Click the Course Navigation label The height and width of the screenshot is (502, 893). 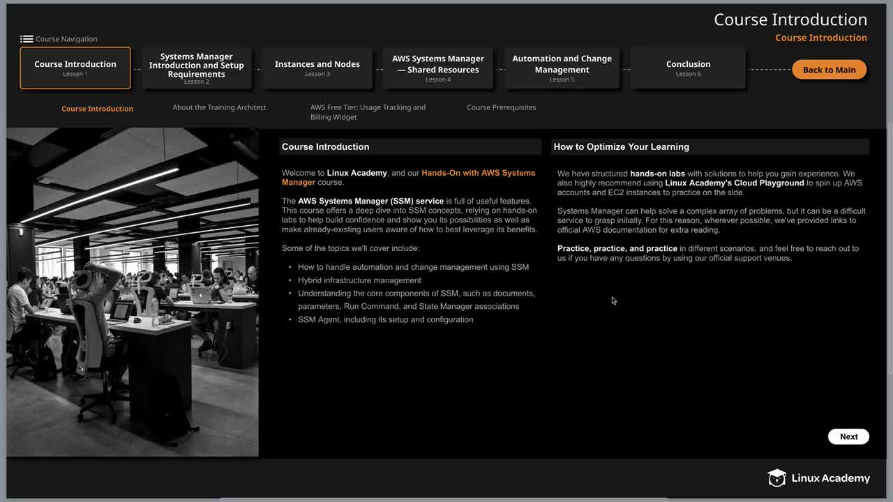(x=66, y=39)
